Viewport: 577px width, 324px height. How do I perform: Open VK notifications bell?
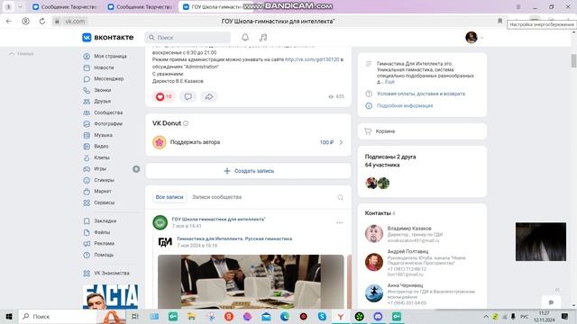[x=245, y=38]
